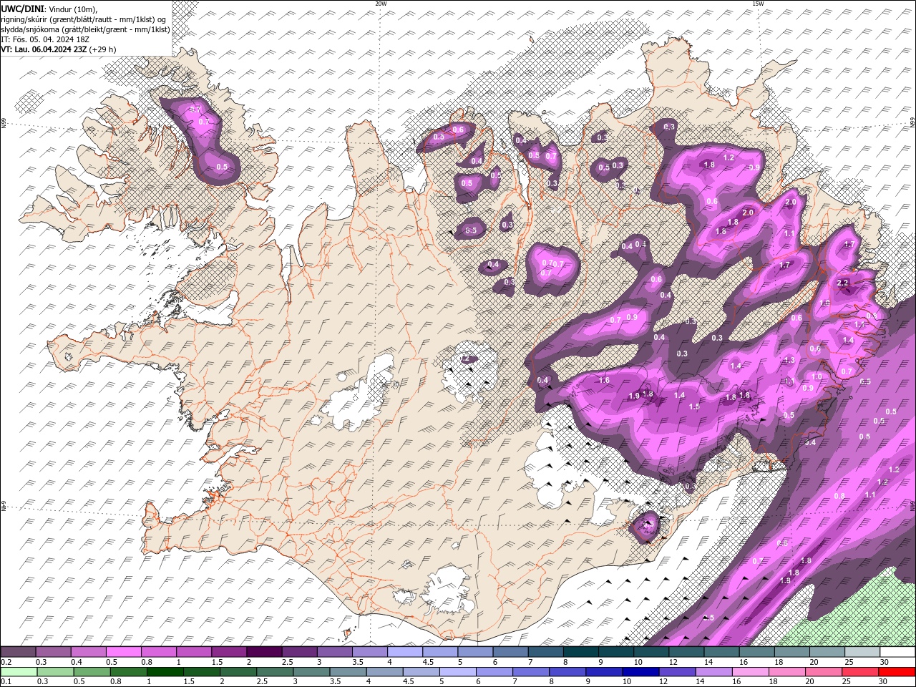Pick the pale green 0.1 swatch in the rain scale
916x687 pixels.
(19, 672)
